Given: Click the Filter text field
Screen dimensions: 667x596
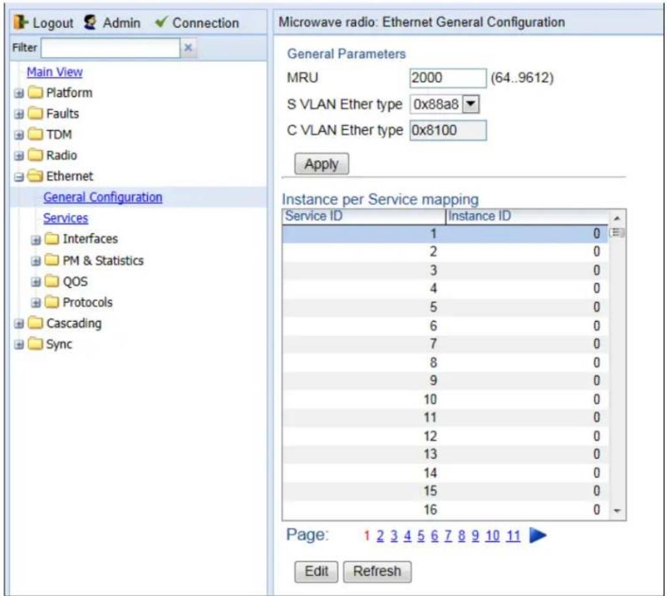Looking at the screenshot, I should click(x=110, y=47).
